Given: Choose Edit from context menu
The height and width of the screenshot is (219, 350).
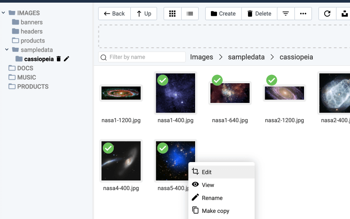Looking at the screenshot, I should [221, 172].
